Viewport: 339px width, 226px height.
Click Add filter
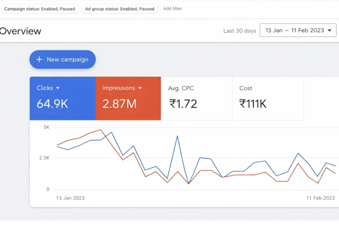click(x=172, y=9)
